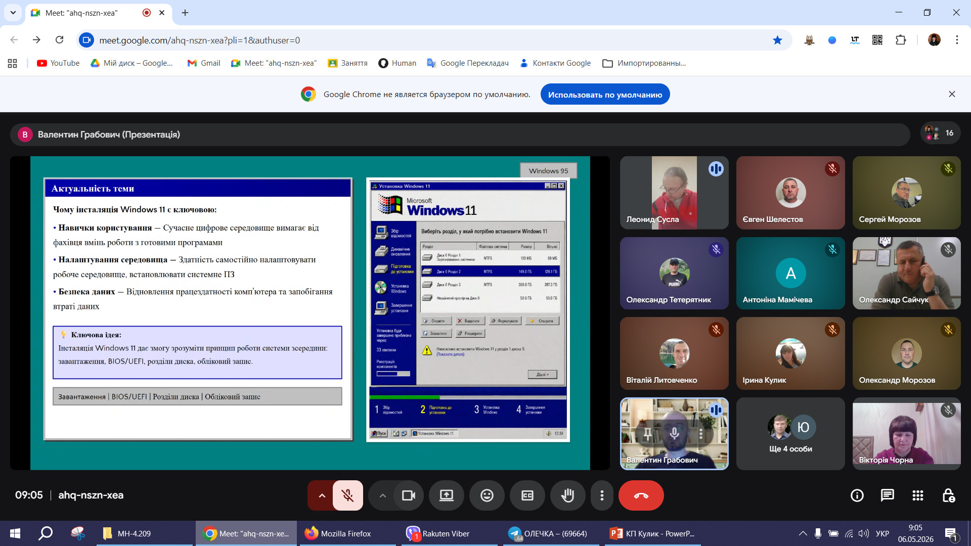Open camera permission icon in address bar
This screenshot has width=971, height=546.
pos(86,40)
